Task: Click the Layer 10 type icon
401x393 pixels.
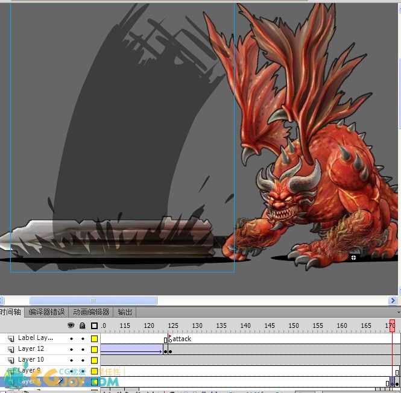Action: coord(11,360)
